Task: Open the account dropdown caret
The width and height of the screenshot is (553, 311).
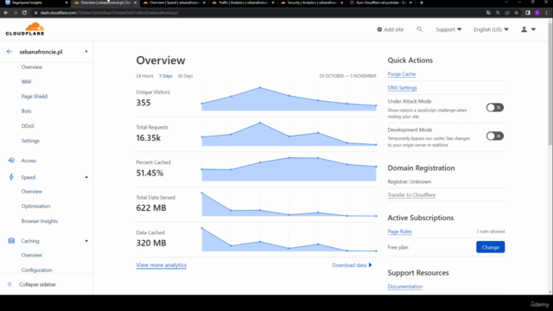Action: point(533,29)
